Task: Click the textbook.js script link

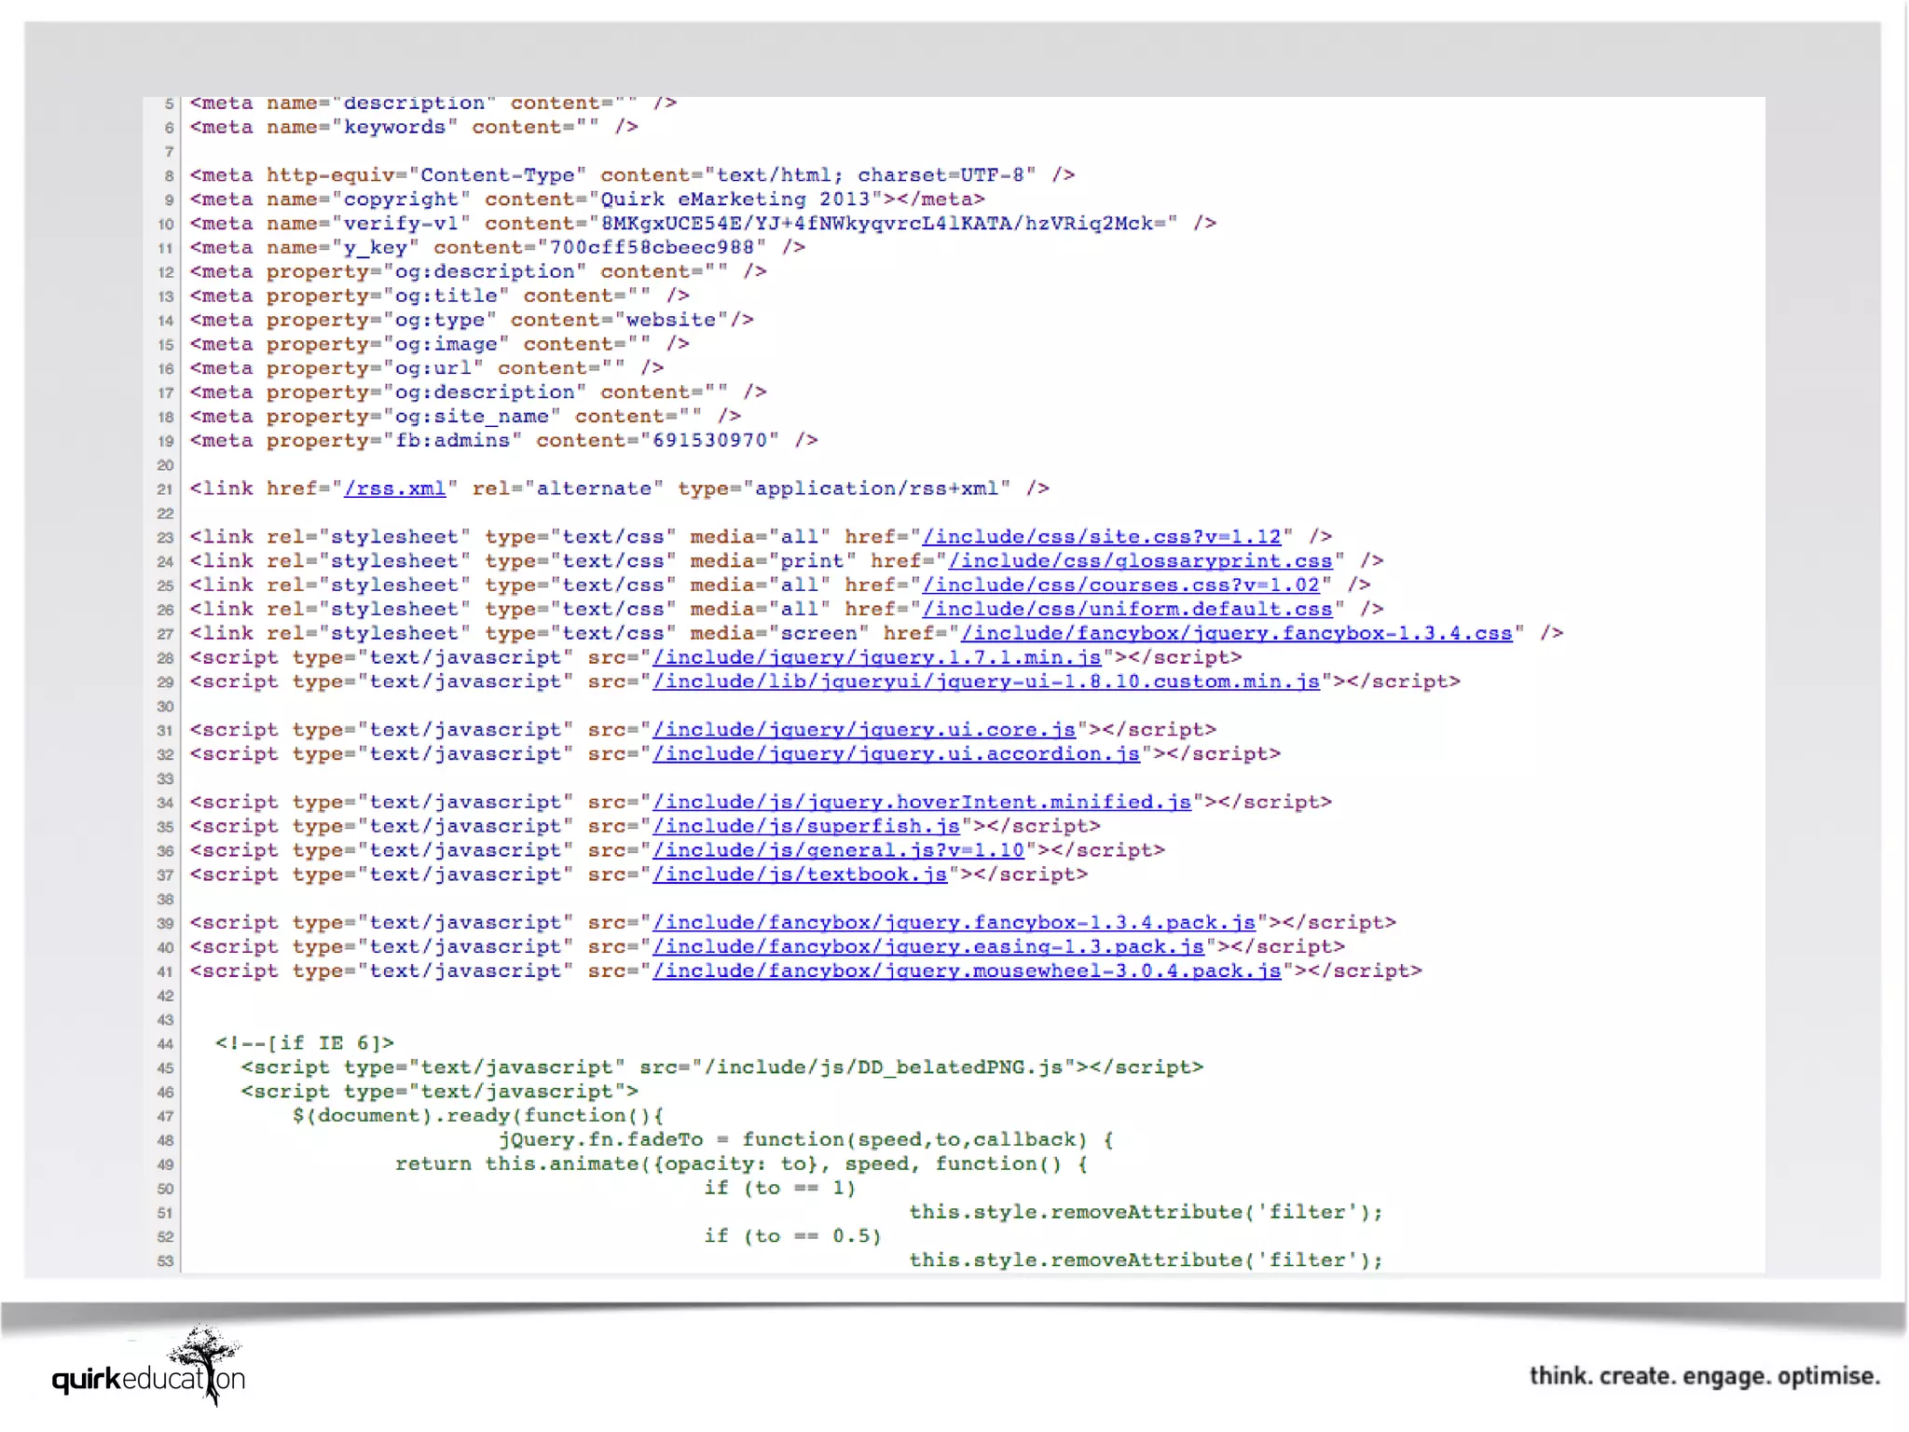Action: pos(799,875)
